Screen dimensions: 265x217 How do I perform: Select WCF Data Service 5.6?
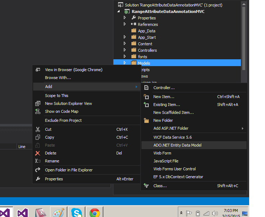(194, 137)
